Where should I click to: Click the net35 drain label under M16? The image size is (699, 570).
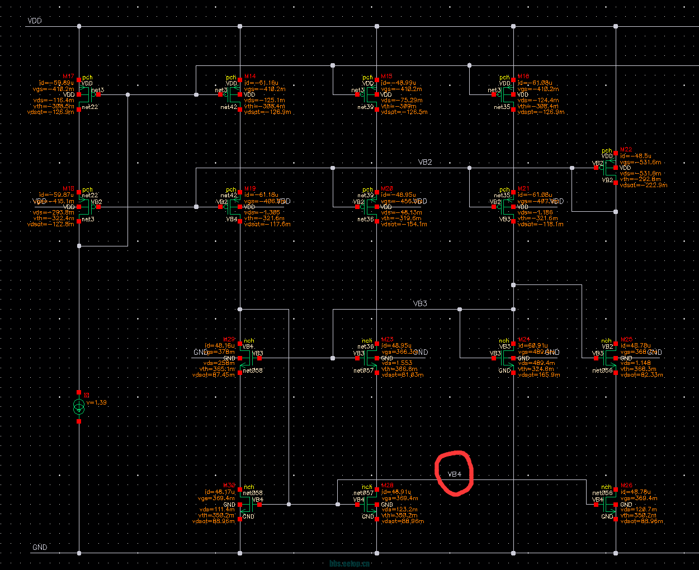point(502,107)
